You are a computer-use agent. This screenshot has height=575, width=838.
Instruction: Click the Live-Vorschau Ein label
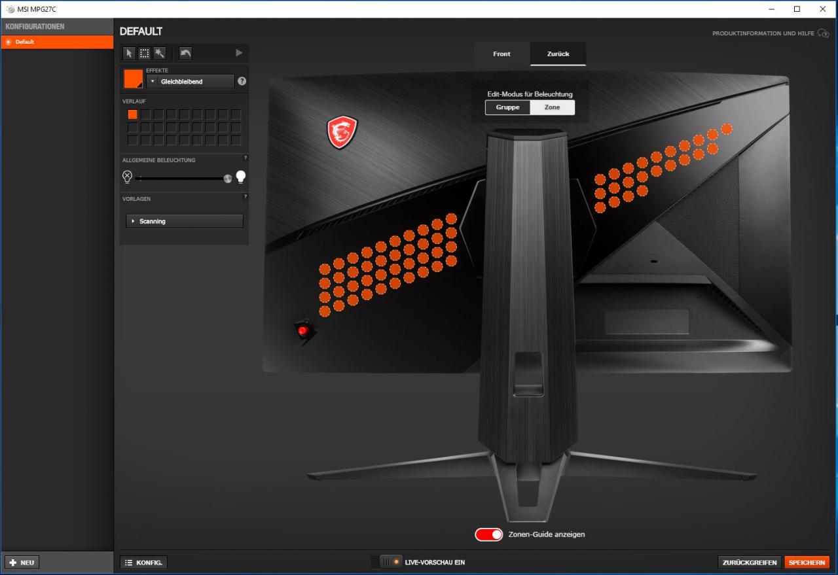pyautogui.click(x=435, y=562)
